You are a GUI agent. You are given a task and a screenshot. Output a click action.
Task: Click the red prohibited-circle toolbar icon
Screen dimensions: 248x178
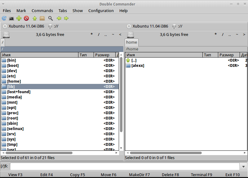26,19
